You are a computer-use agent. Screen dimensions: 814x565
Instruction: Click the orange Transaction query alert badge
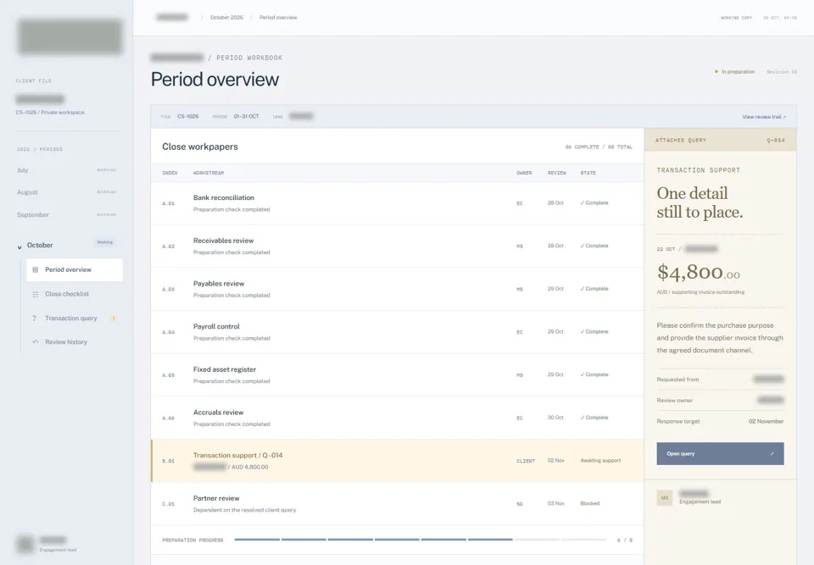113,318
